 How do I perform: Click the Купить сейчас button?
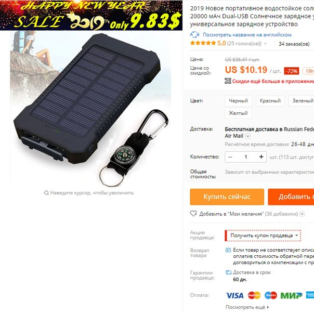click(x=227, y=197)
